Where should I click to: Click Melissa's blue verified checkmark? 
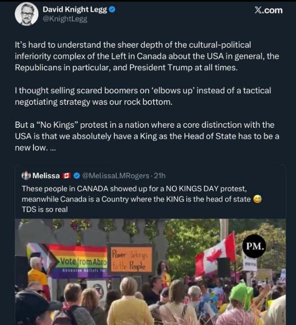(x=77, y=176)
